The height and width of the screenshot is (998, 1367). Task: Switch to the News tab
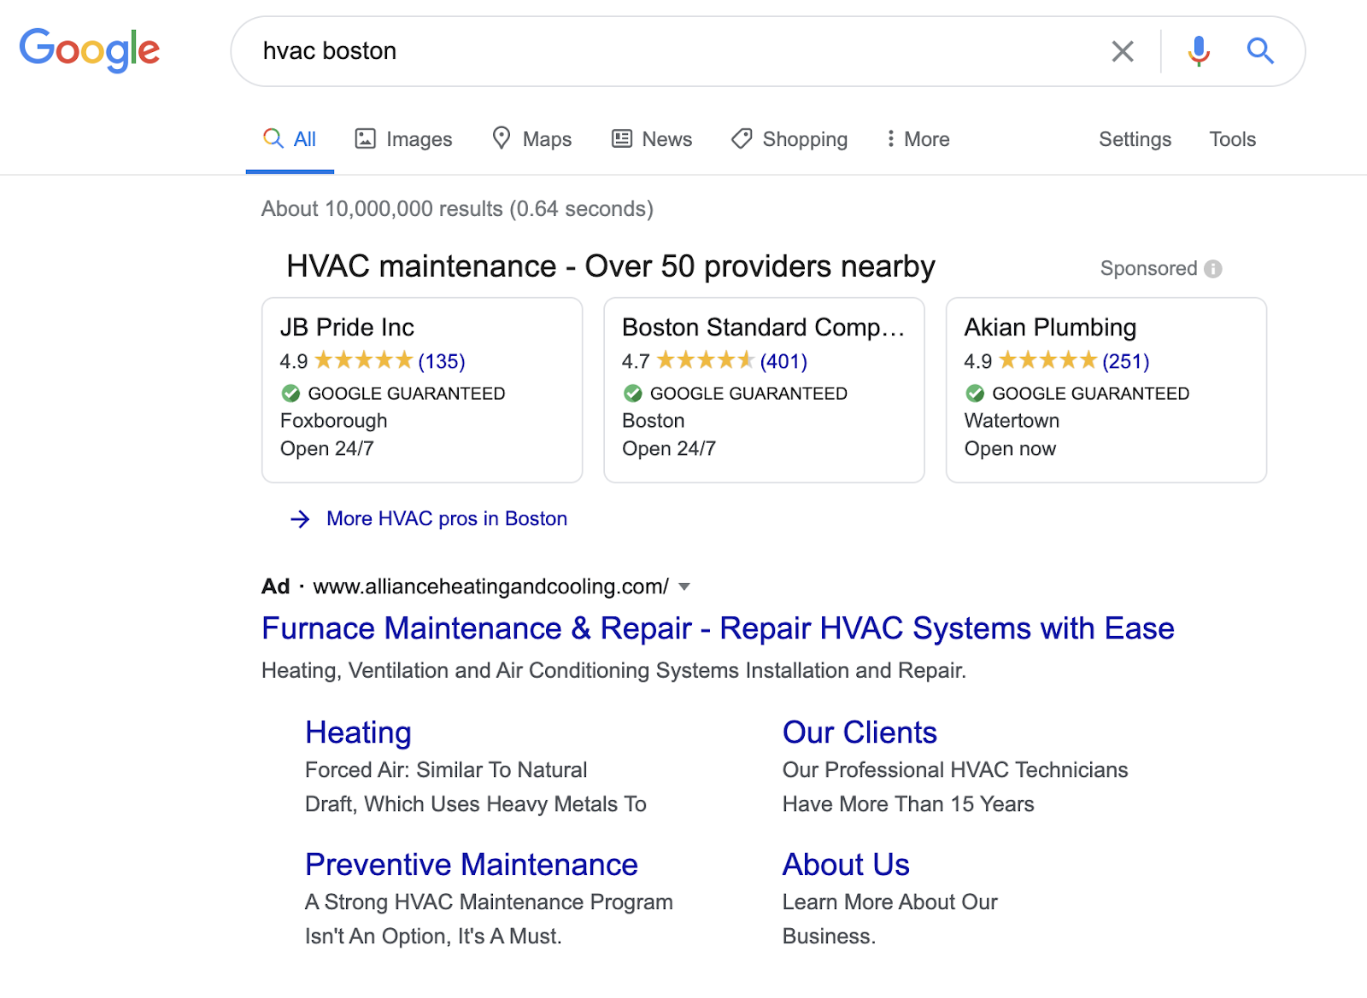pyautogui.click(x=652, y=139)
